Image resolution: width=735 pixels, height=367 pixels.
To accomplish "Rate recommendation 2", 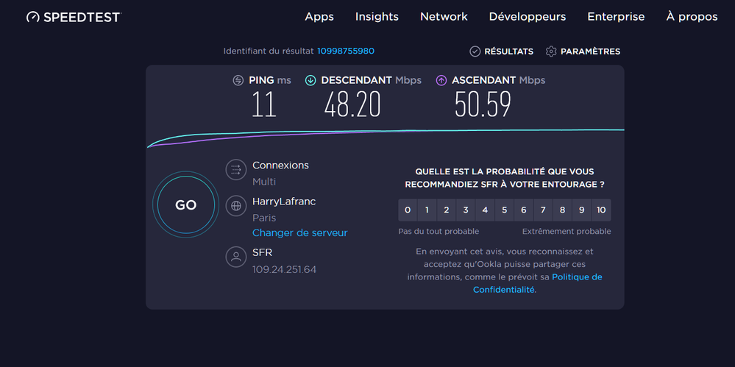I will pyautogui.click(x=447, y=210).
